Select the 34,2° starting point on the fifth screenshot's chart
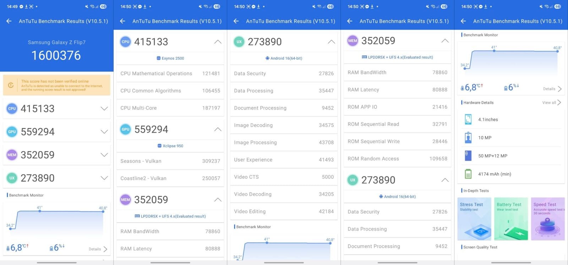The image size is (568, 265). coord(465,68)
